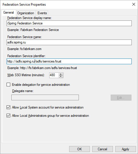
Task: Decrease Web SSO lifetime with down arrow
Action: pos(61,76)
